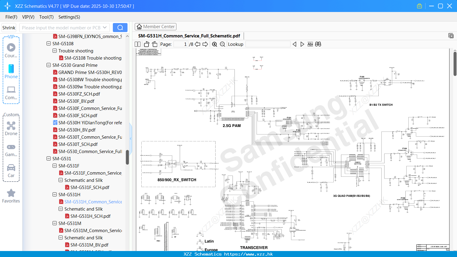Open Favorites star in sidebar
The height and width of the screenshot is (257, 457).
(11, 196)
